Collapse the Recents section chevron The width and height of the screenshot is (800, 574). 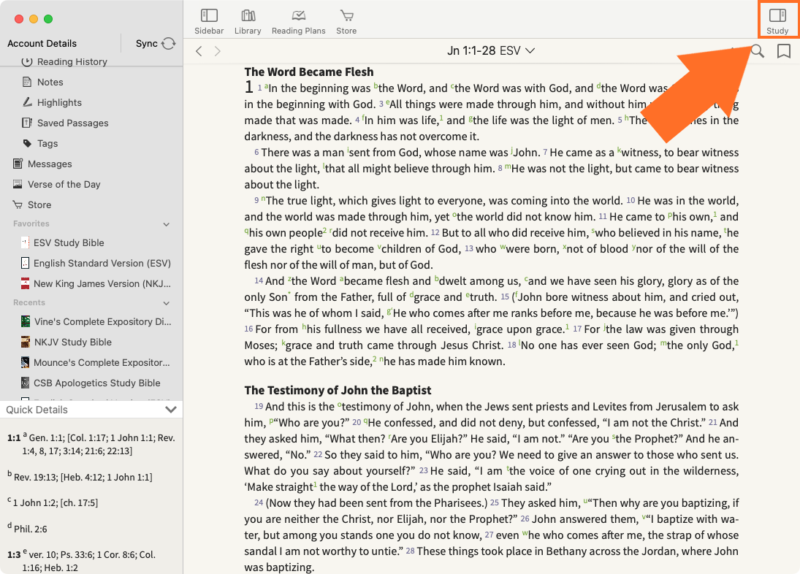click(167, 303)
